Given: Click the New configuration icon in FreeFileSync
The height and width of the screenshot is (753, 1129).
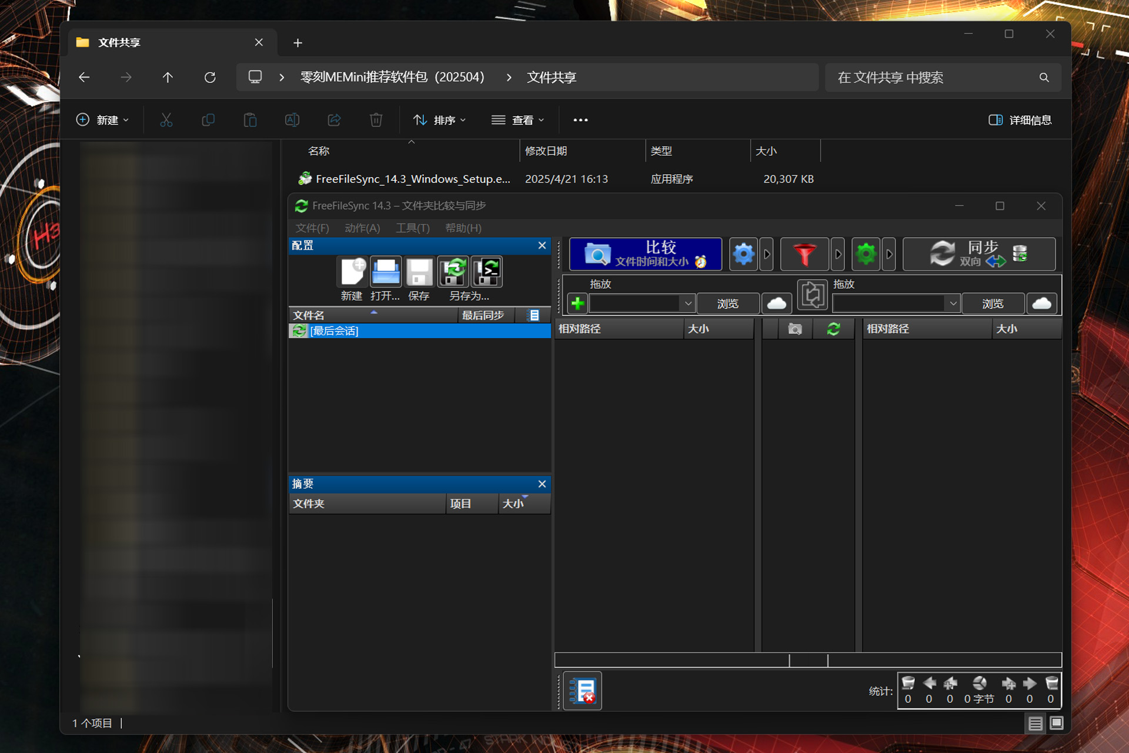Looking at the screenshot, I should (x=352, y=272).
